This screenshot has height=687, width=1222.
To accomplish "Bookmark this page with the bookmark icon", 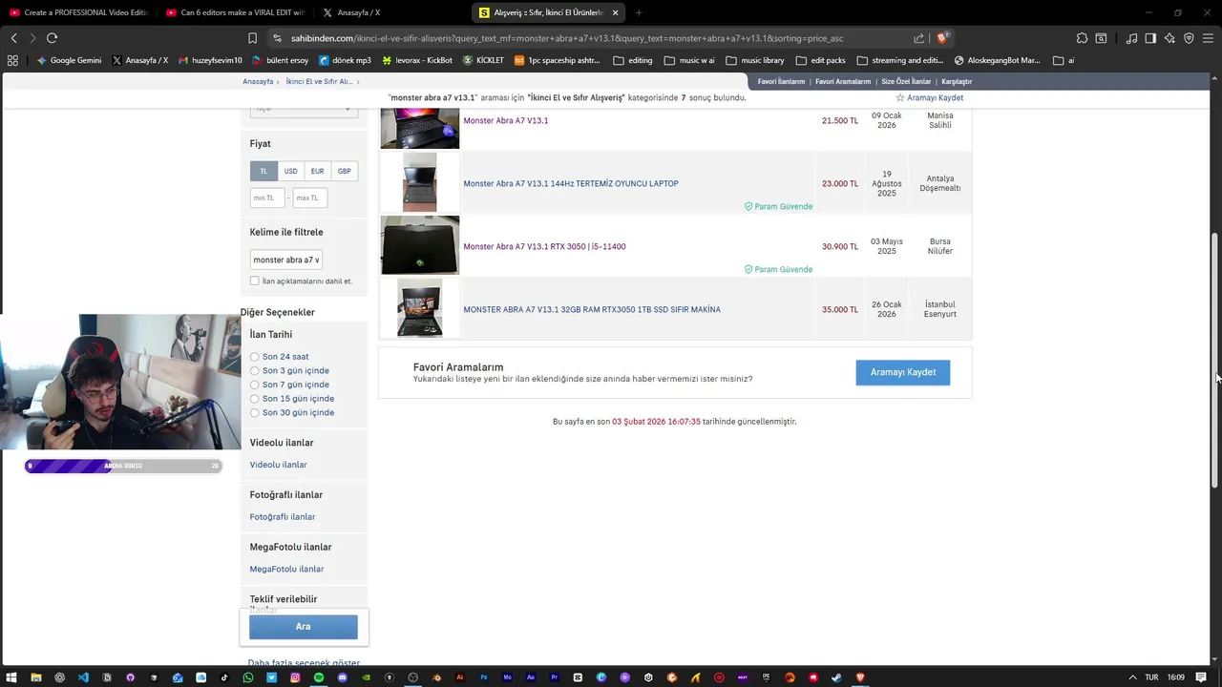I will click(252, 38).
